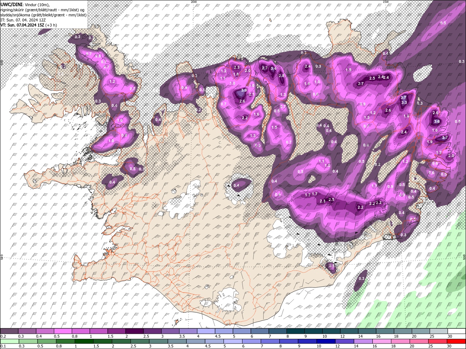Click the 'slydda/snjókoma' header line
This screenshot has width=466, height=349.
43,15
